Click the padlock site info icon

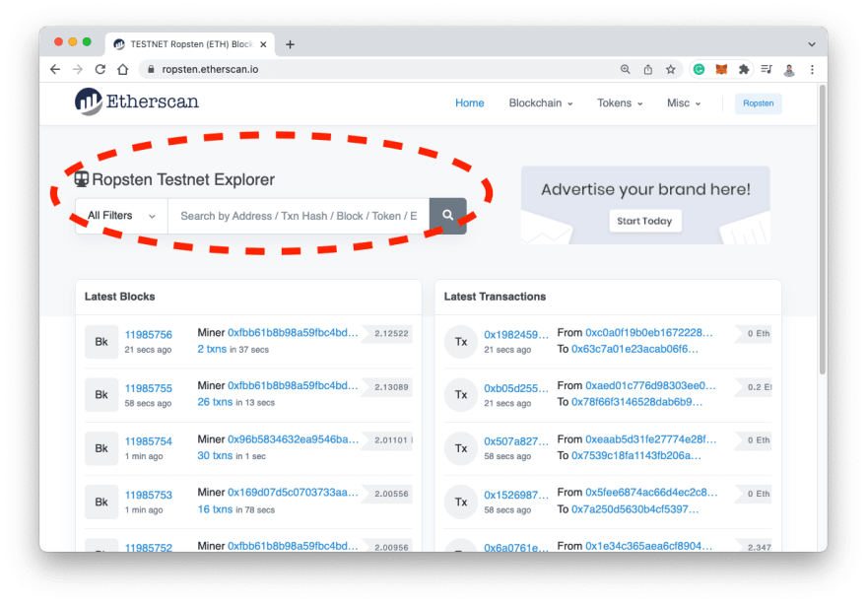pos(151,69)
